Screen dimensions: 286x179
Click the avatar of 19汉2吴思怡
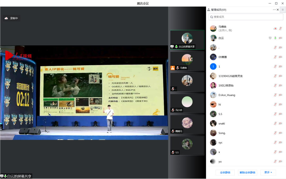click(213, 85)
